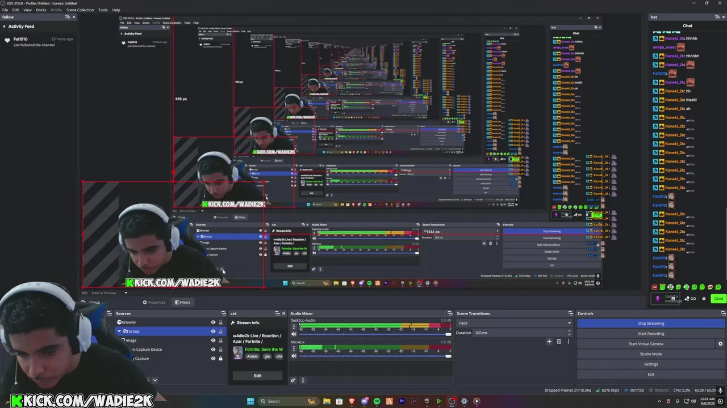Float the Scene Transitions dock
Viewport: 727px width, 408px height.
(x=571, y=313)
